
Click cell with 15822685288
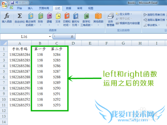click(20, 77)
